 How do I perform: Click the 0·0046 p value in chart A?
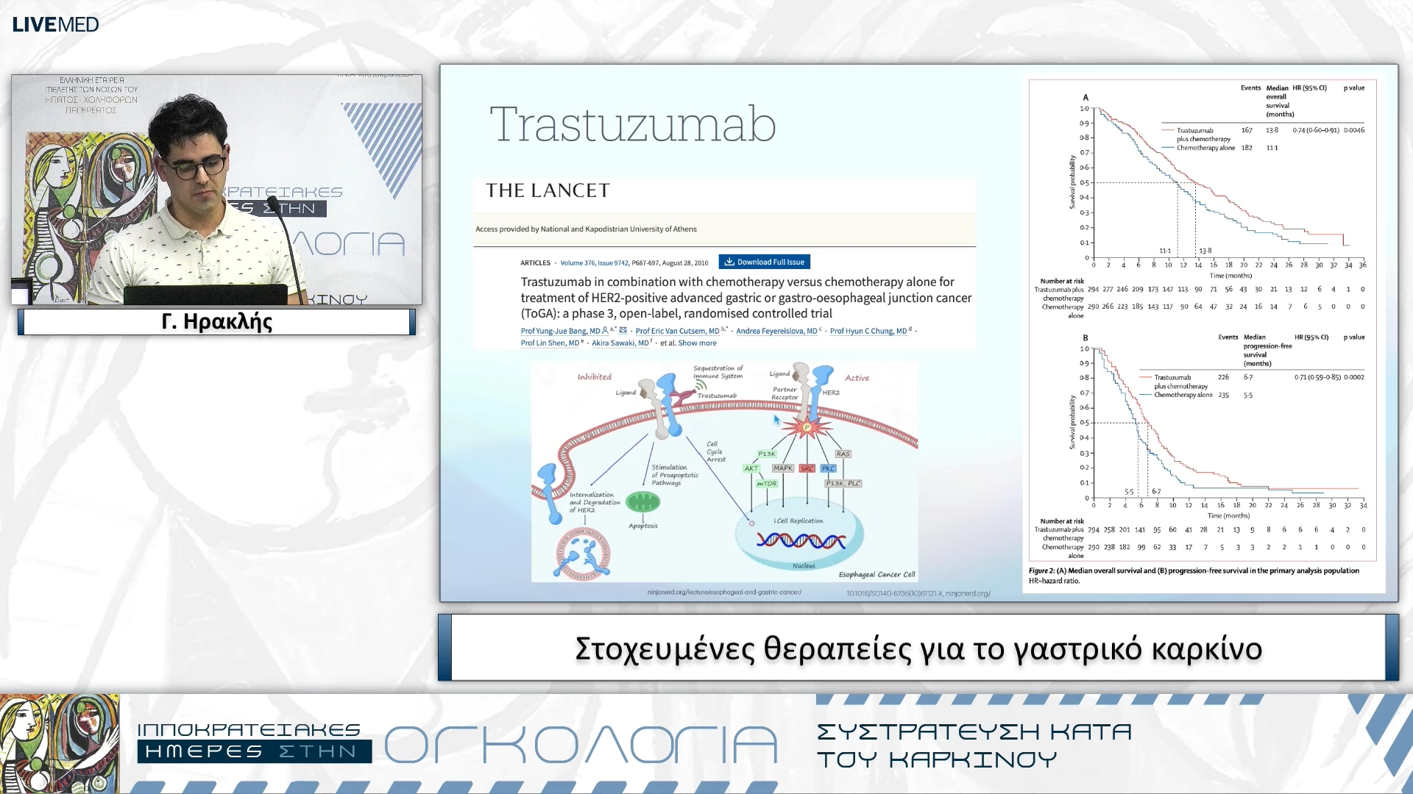(x=1353, y=130)
